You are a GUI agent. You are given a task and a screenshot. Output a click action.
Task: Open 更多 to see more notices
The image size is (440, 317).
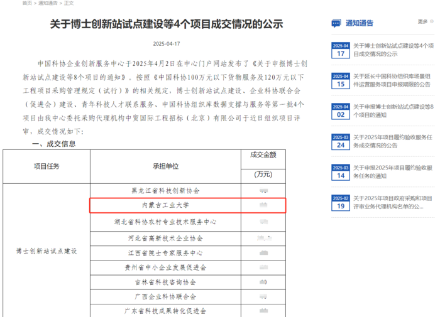[422, 22]
